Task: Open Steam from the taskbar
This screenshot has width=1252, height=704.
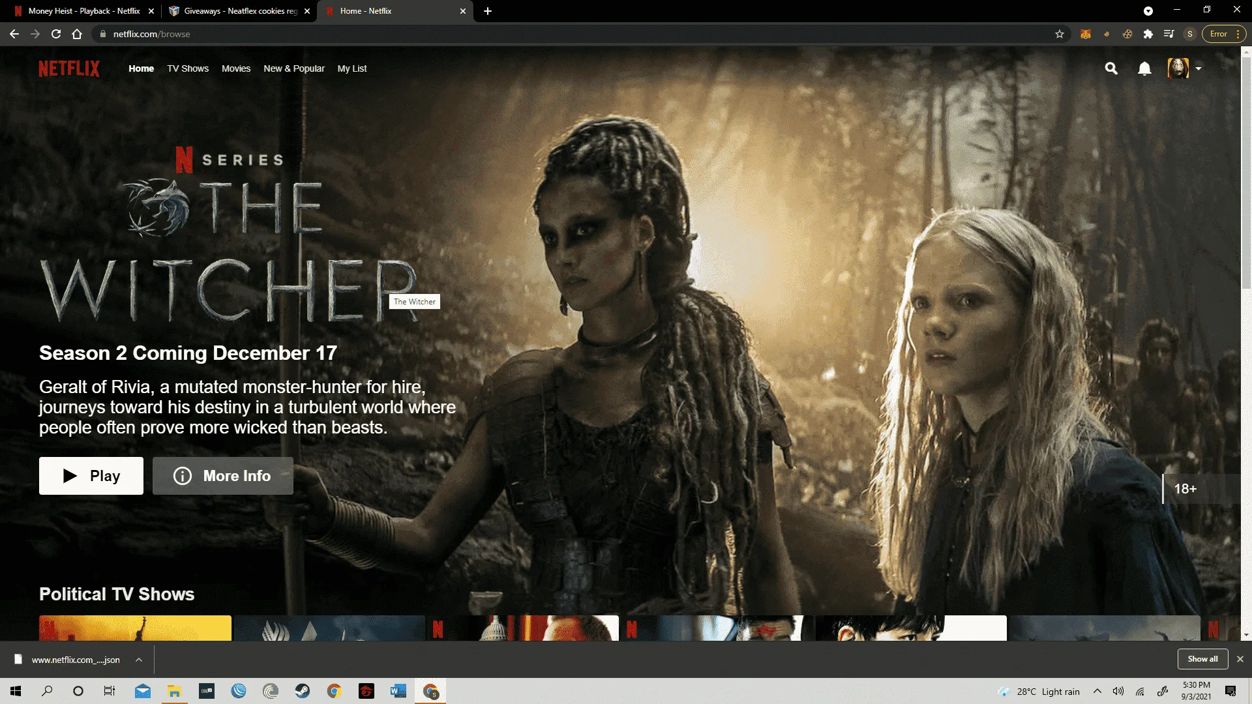Action: click(x=303, y=691)
